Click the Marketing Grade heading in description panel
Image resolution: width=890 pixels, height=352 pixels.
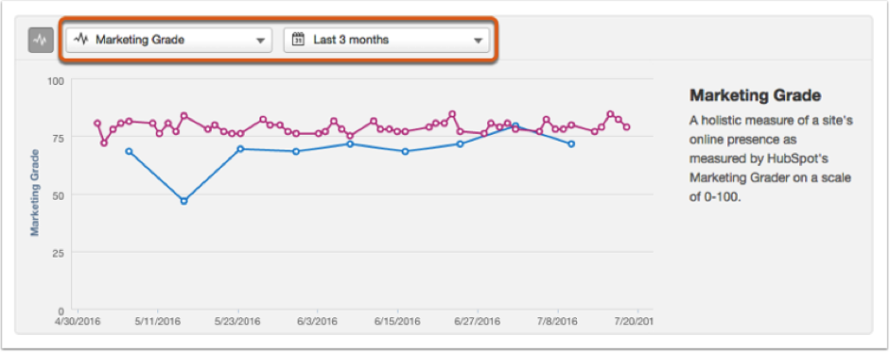[x=756, y=95]
